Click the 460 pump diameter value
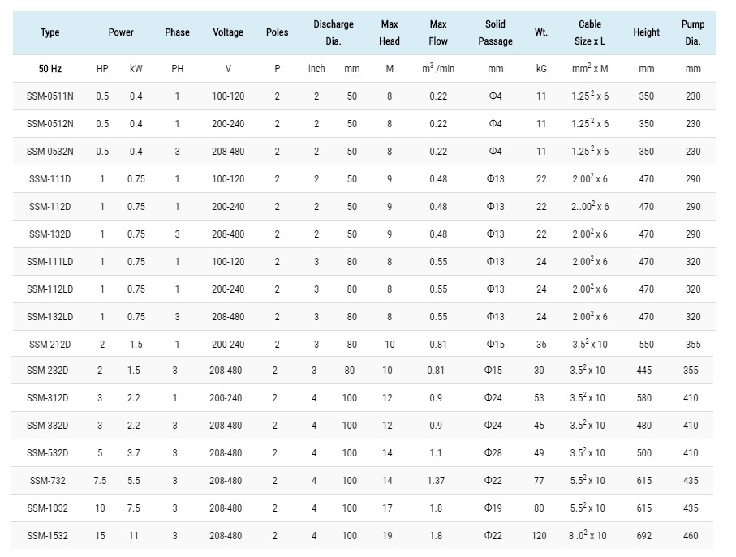This screenshot has width=736, height=557. coord(692,536)
